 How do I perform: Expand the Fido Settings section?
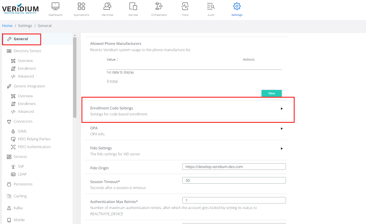[x=282, y=149]
